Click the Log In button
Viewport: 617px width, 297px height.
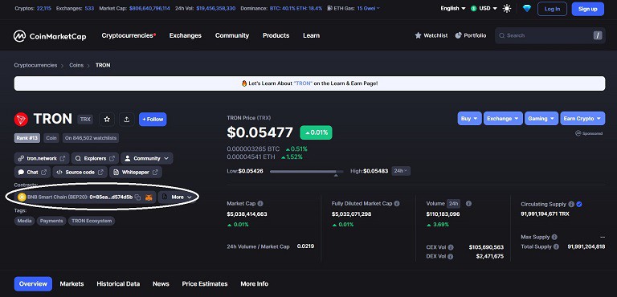(x=552, y=9)
